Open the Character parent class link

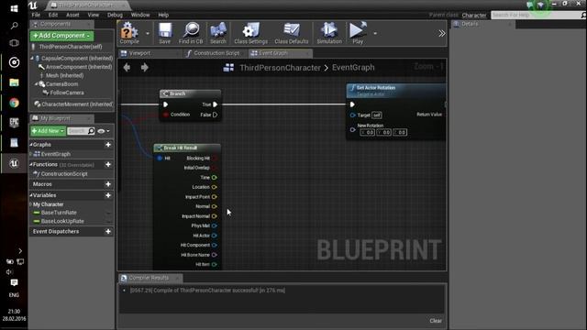tap(474, 16)
